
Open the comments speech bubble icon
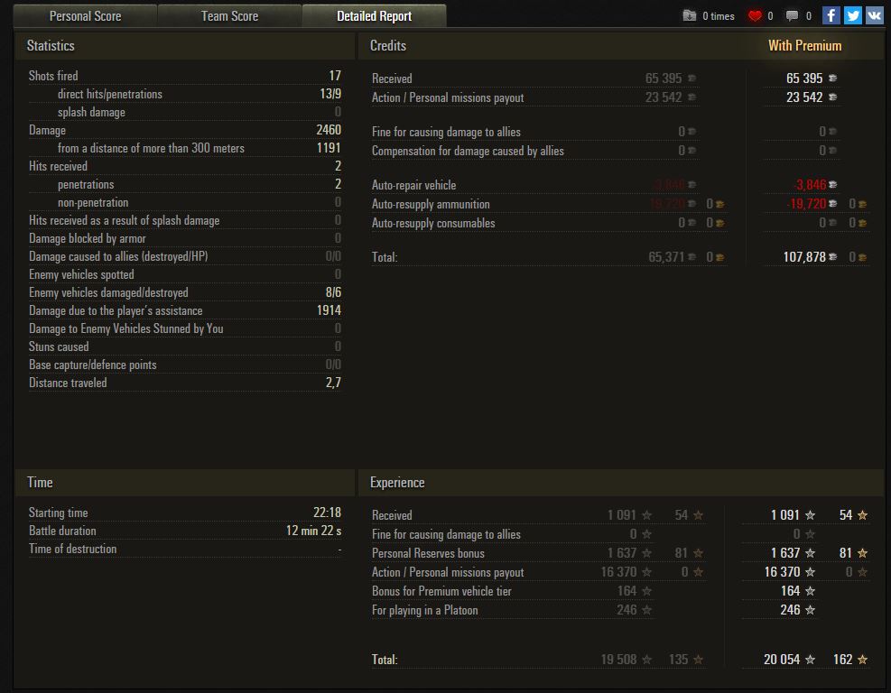click(792, 16)
